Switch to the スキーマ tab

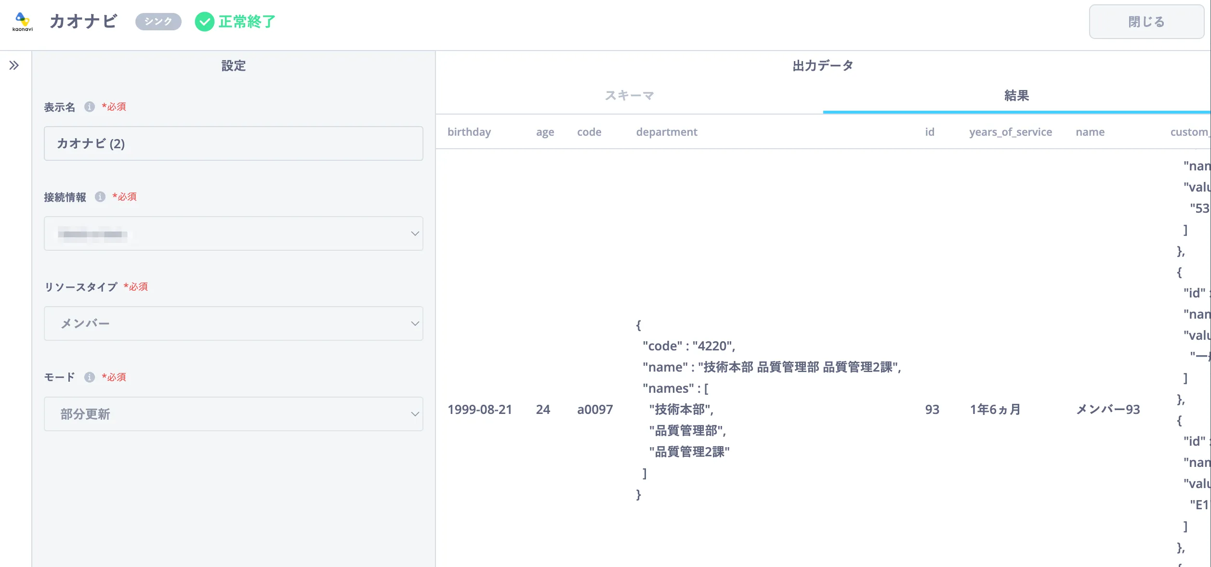629,96
